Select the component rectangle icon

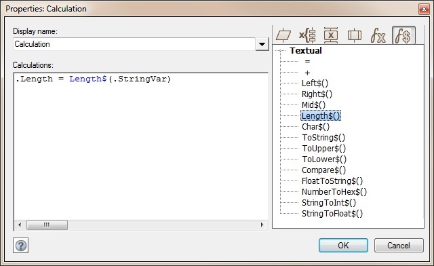pyautogui.click(x=354, y=35)
